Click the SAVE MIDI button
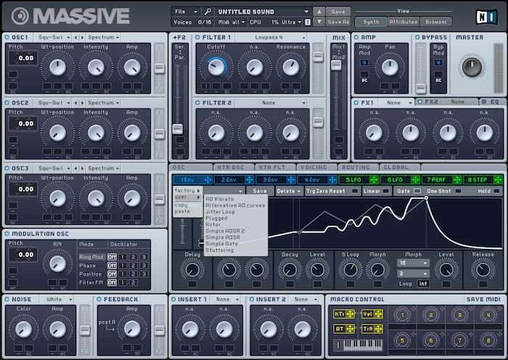508x360 pixels. 483,300
